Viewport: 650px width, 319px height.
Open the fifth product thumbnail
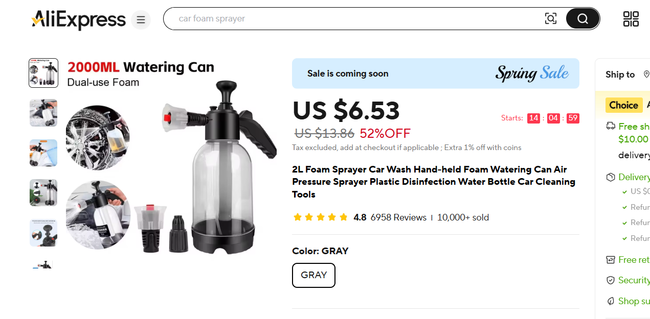click(x=43, y=232)
